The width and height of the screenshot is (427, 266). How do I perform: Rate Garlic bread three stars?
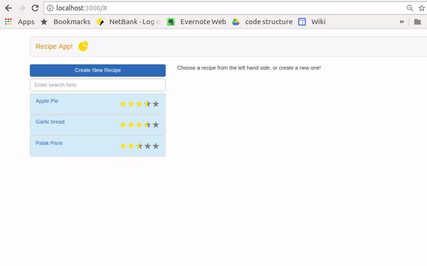[139, 125]
